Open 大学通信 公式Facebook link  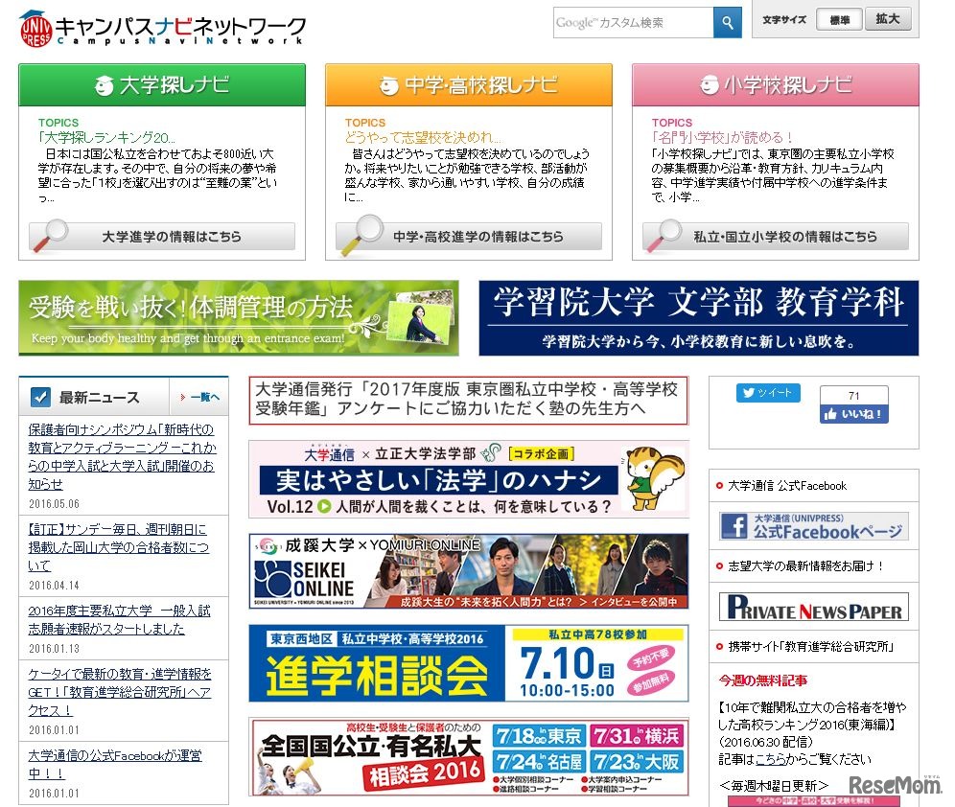787,486
